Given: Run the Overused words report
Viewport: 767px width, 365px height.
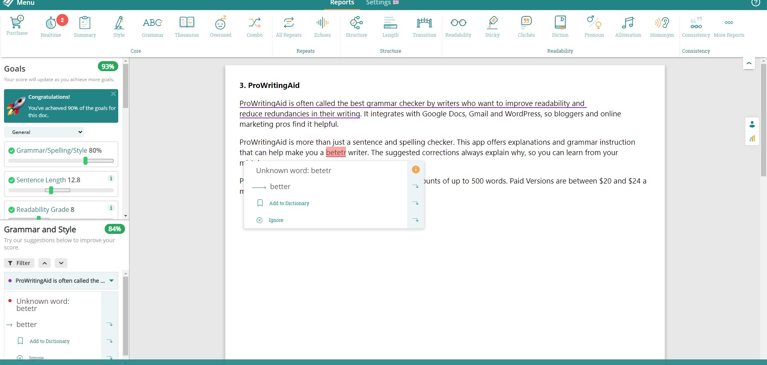Looking at the screenshot, I should (221, 26).
